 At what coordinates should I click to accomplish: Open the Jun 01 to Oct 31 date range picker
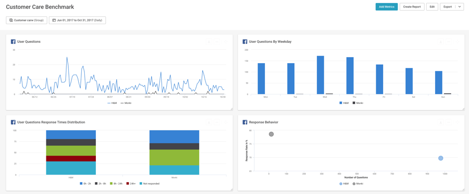tap(77, 20)
